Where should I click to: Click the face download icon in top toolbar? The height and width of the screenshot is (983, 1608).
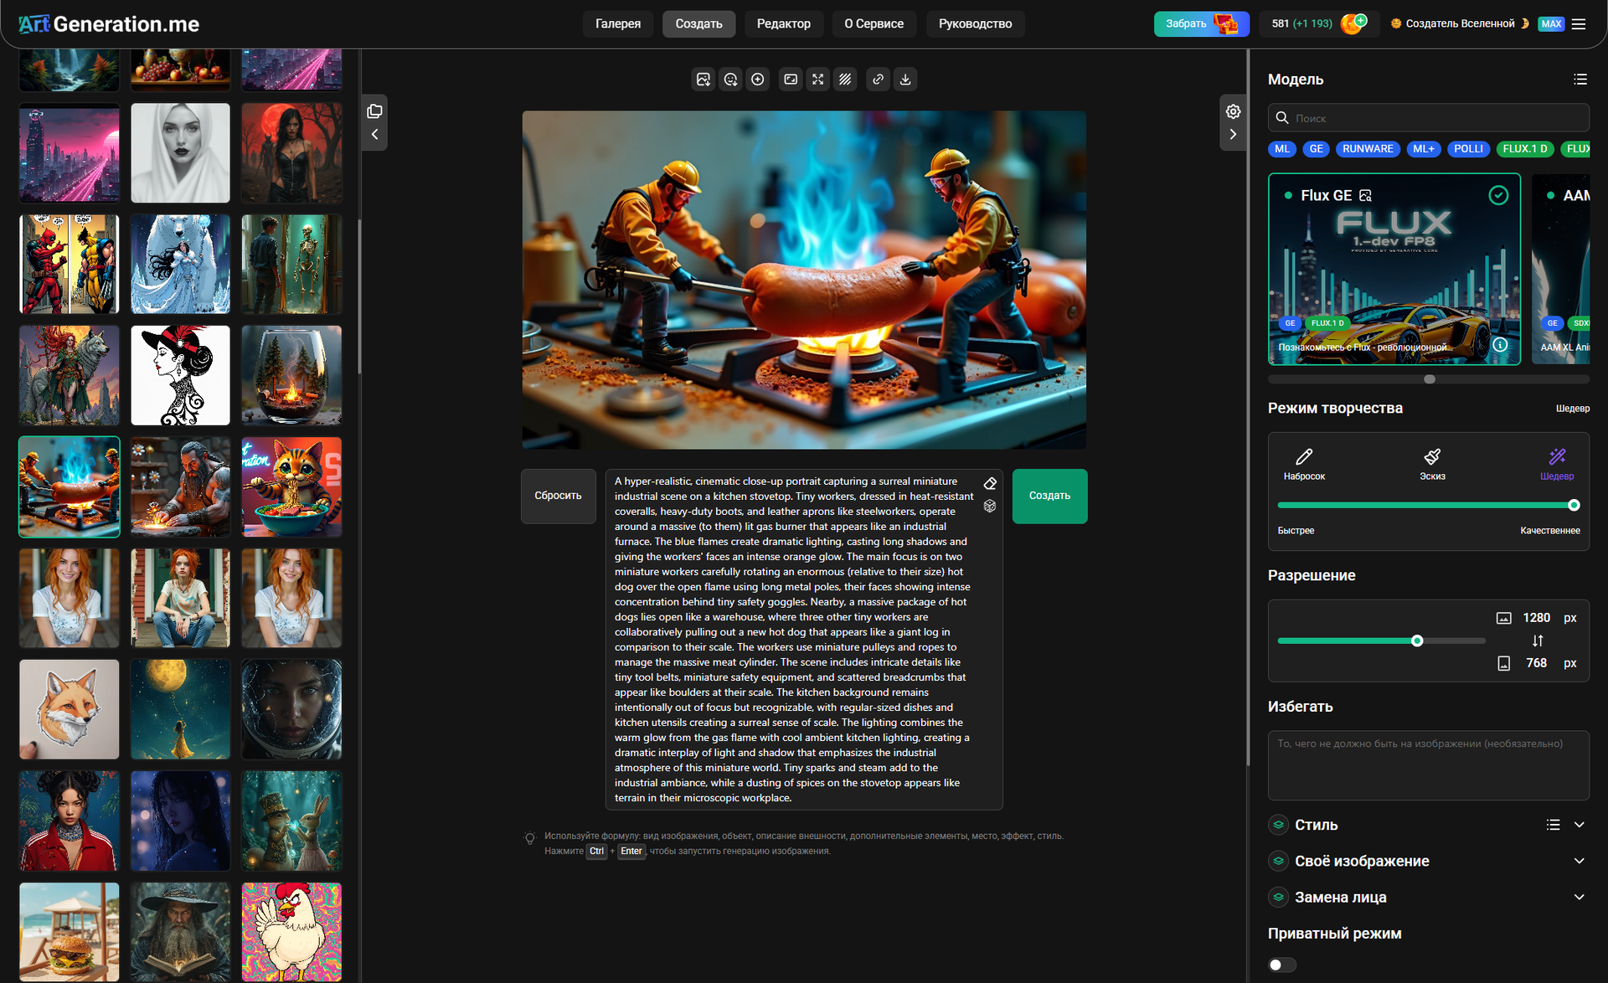(730, 80)
